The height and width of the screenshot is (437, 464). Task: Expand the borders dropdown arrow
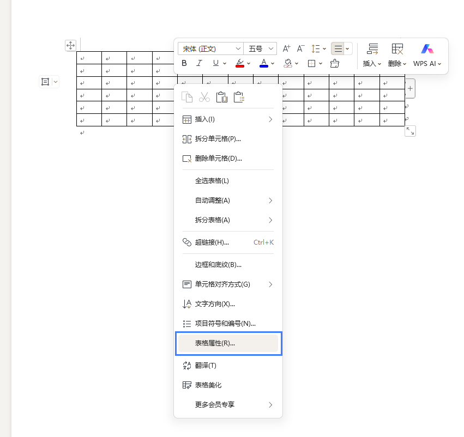tap(321, 64)
